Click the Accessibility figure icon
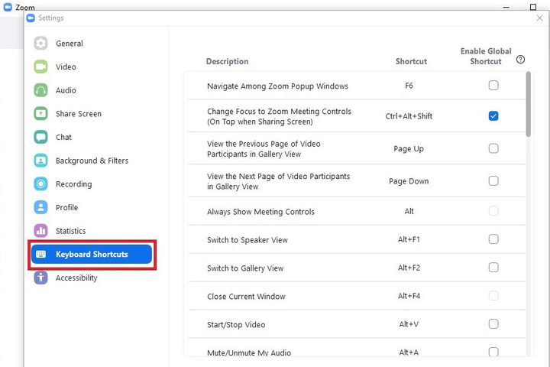 (40, 278)
